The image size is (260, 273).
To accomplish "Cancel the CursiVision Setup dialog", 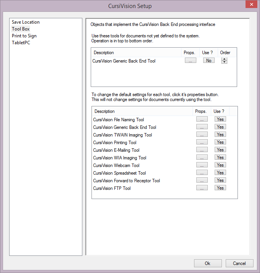I will 239,263.
